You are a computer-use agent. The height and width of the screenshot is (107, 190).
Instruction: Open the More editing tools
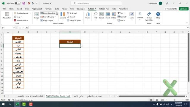132,16
